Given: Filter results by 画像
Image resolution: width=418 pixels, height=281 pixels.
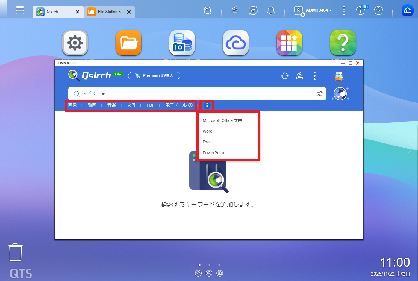Looking at the screenshot, I should point(72,105).
